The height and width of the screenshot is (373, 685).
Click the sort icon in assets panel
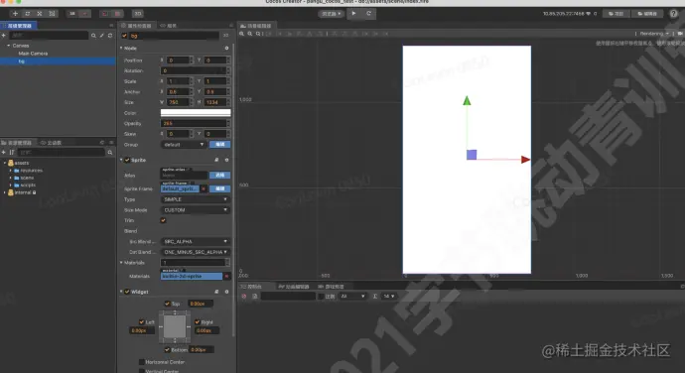point(12,152)
